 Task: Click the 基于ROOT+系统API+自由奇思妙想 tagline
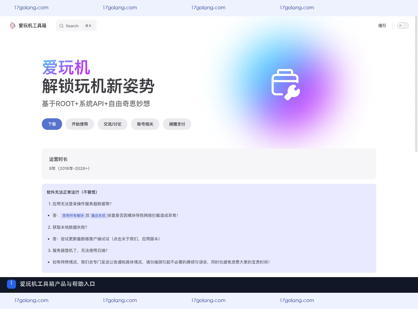[x=96, y=104]
